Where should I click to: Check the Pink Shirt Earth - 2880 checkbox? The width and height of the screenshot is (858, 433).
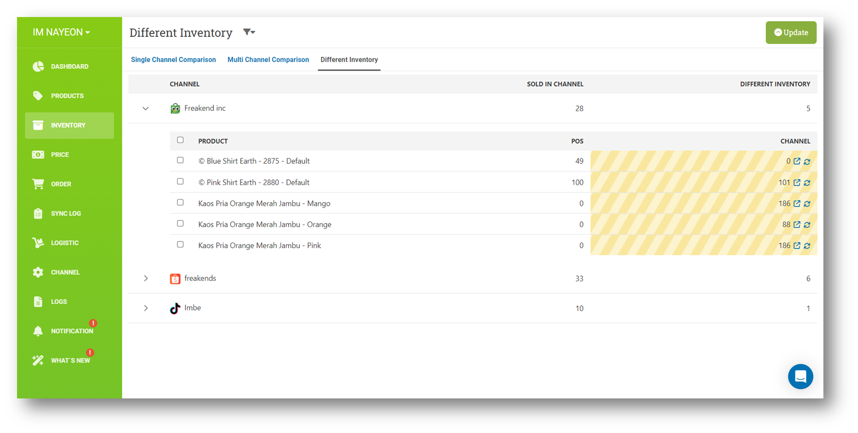(x=180, y=181)
